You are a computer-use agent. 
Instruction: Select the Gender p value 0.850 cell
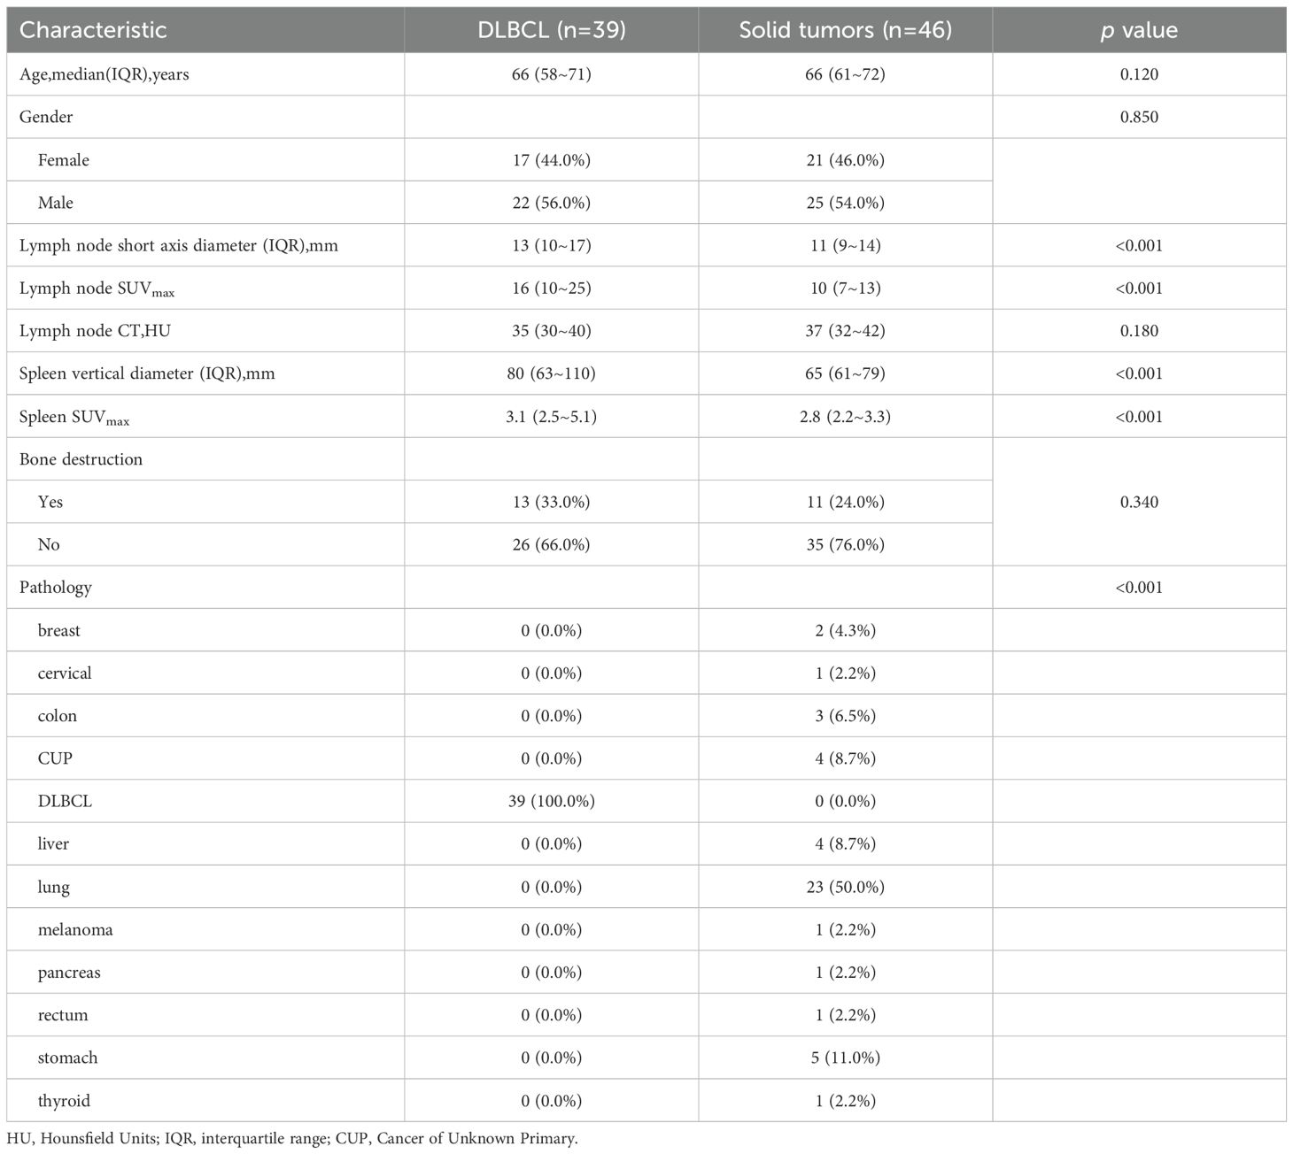click(1139, 117)
